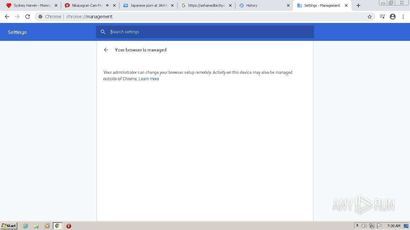Mute the NikaLegran tab audio icon
This screenshot has height=230, width=410.
tap(107, 5)
